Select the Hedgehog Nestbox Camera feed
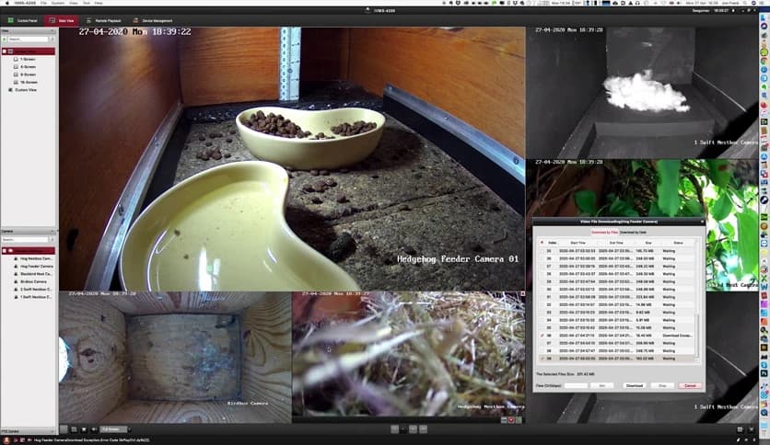The height and width of the screenshot is (445, 770). pos(409,358)
